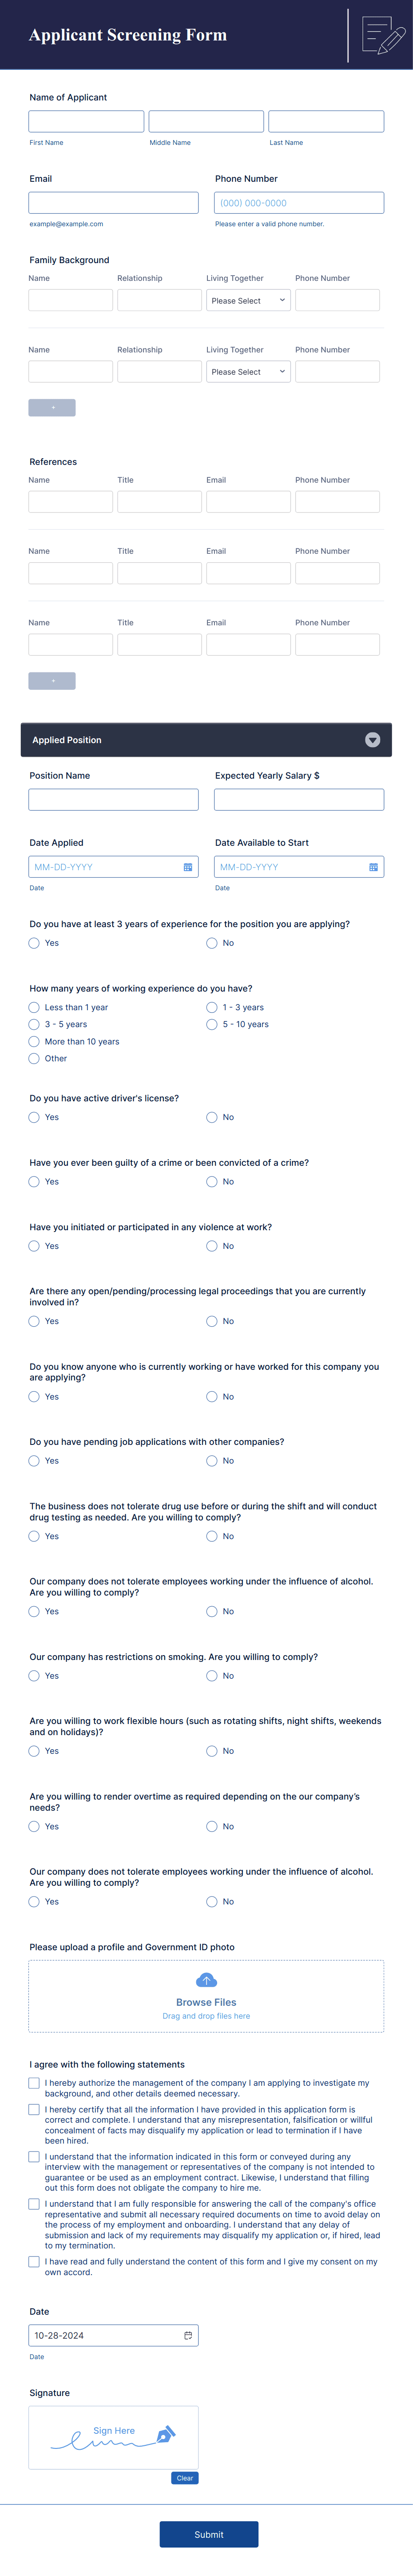This screenshot has width=413, height=2576.
Task: Open first Living Together dropdown
Action: (248, 300)
